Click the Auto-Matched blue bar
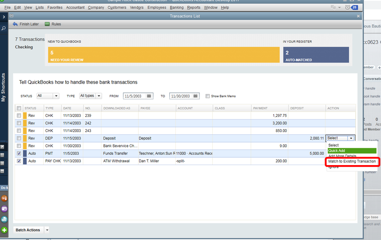This screenshot has width=381, height=240. pos(316,55)
